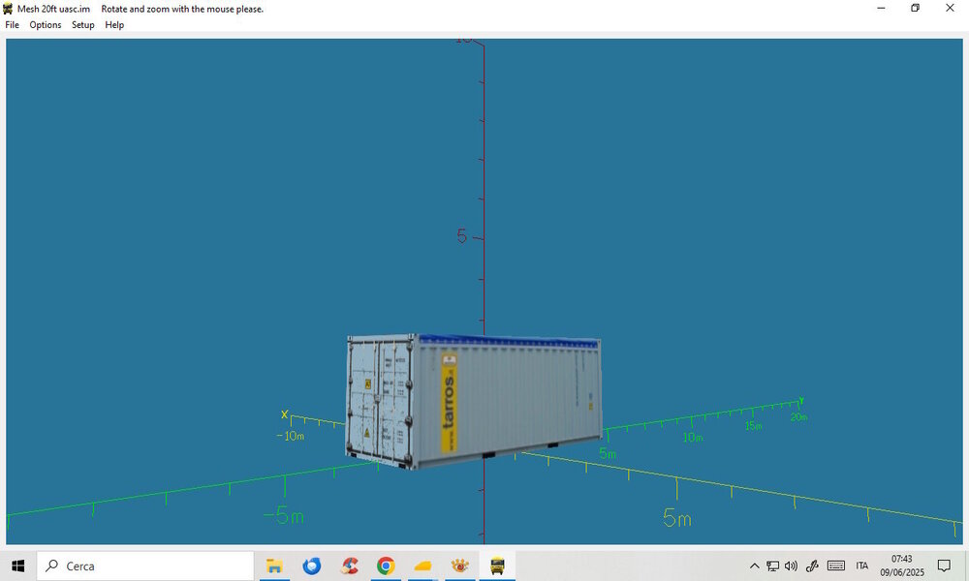Viewport: 969px width, 581px height.
Task: Click the application icon in title bar
Action: 8,9
